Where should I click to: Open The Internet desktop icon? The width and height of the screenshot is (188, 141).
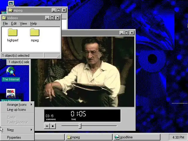(x=11, y=71)
